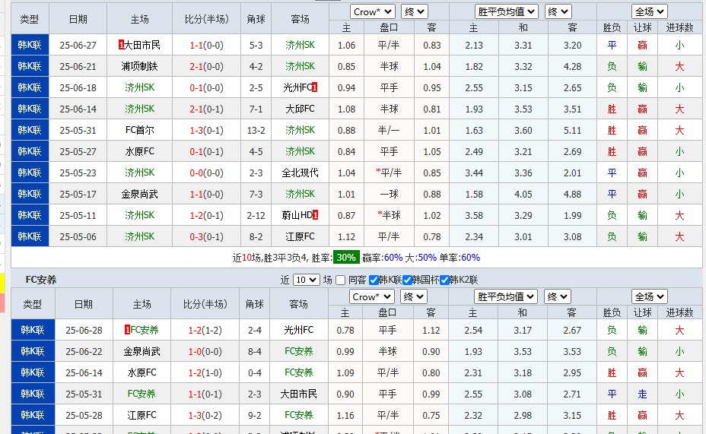The height and width of the screenshot is (434, 706).
Task: Toggle the 韩K2联 checkbox
Action: coord(445,280)
